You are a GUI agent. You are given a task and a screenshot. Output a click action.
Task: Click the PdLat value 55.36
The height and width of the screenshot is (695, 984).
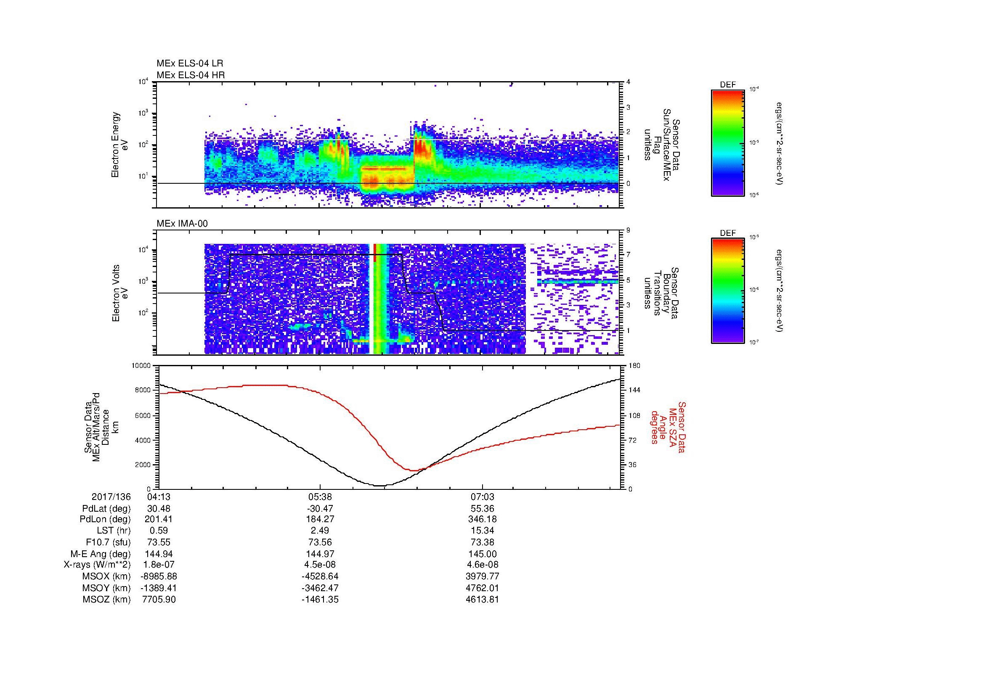483,509
